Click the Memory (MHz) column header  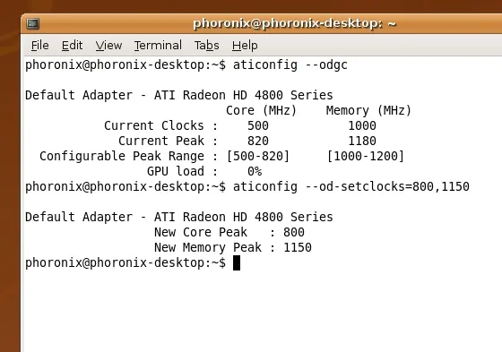[x=368, y=110]
